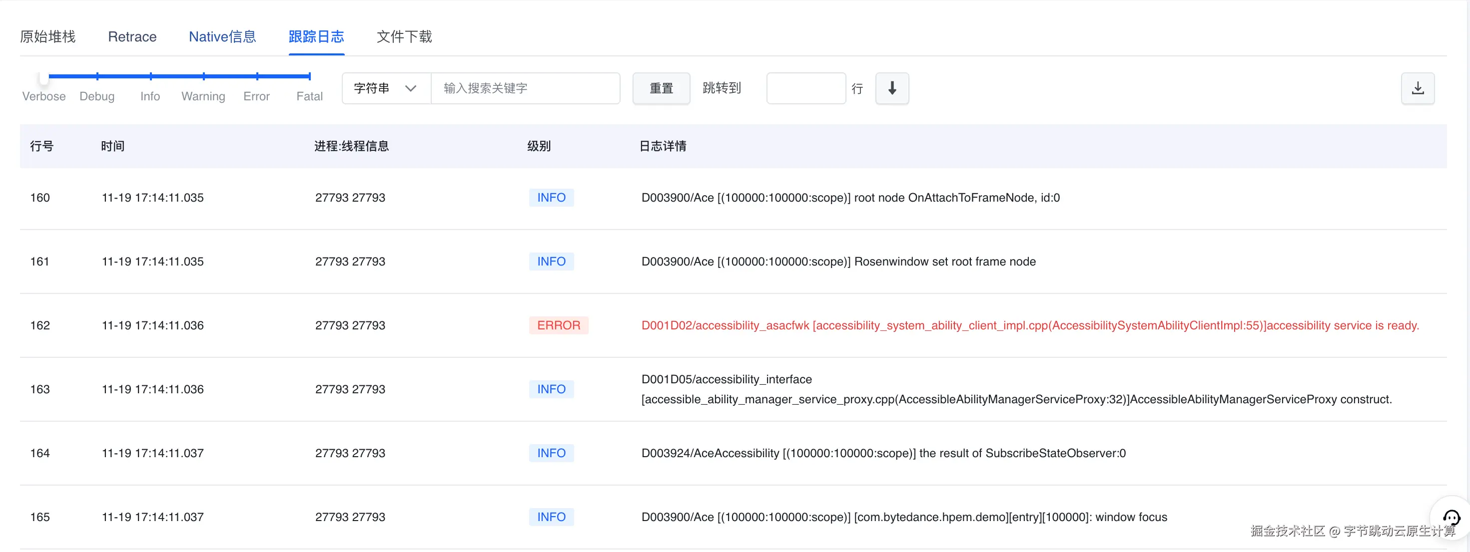Image resolution: width=1470 pixels, height=552 pixels.
Task: Switch to the Native信息 tab
Action: pyautogui.click(x=222, y=37)
